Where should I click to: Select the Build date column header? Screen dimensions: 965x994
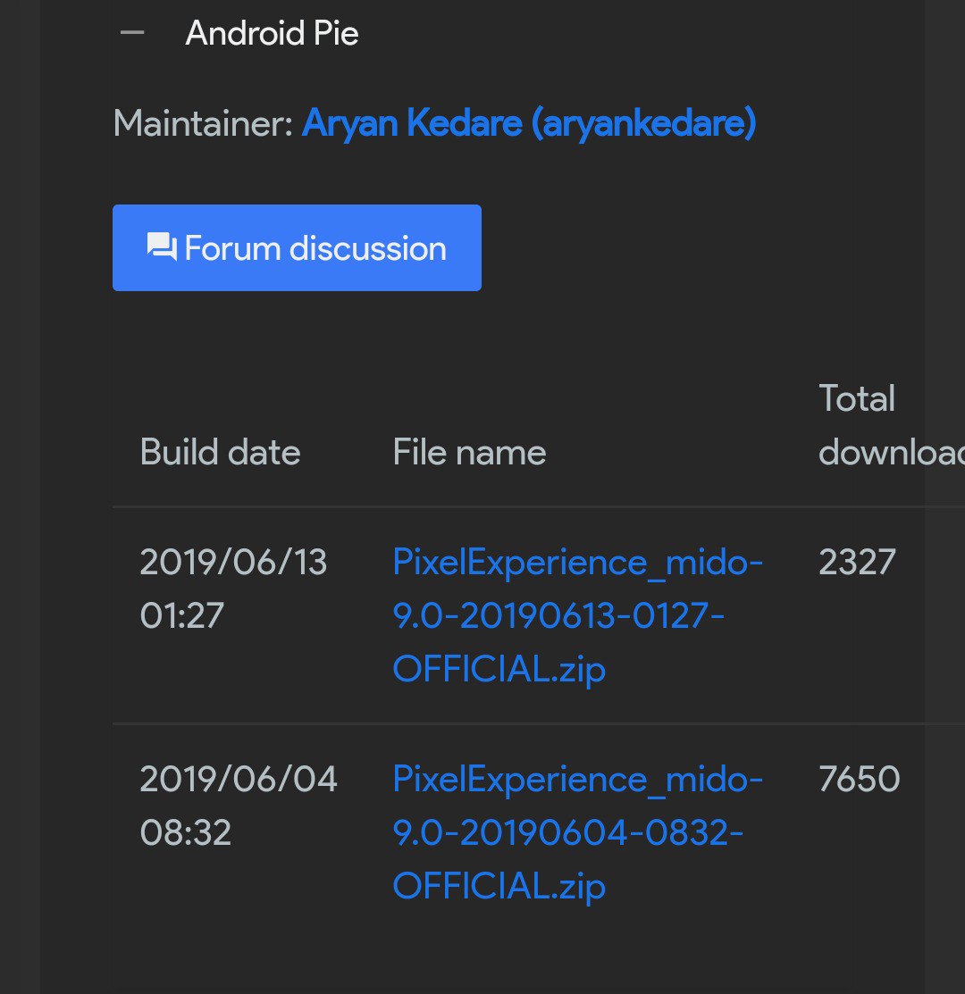coord(220,453)
